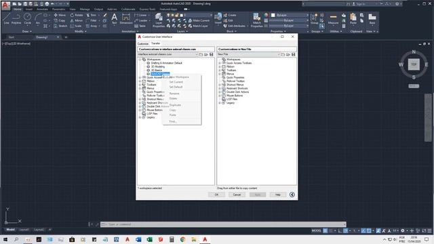Open the Modify panel dropdown
Image resolution: width=434 pixels, height=244 pixels.
click(81, 31)
